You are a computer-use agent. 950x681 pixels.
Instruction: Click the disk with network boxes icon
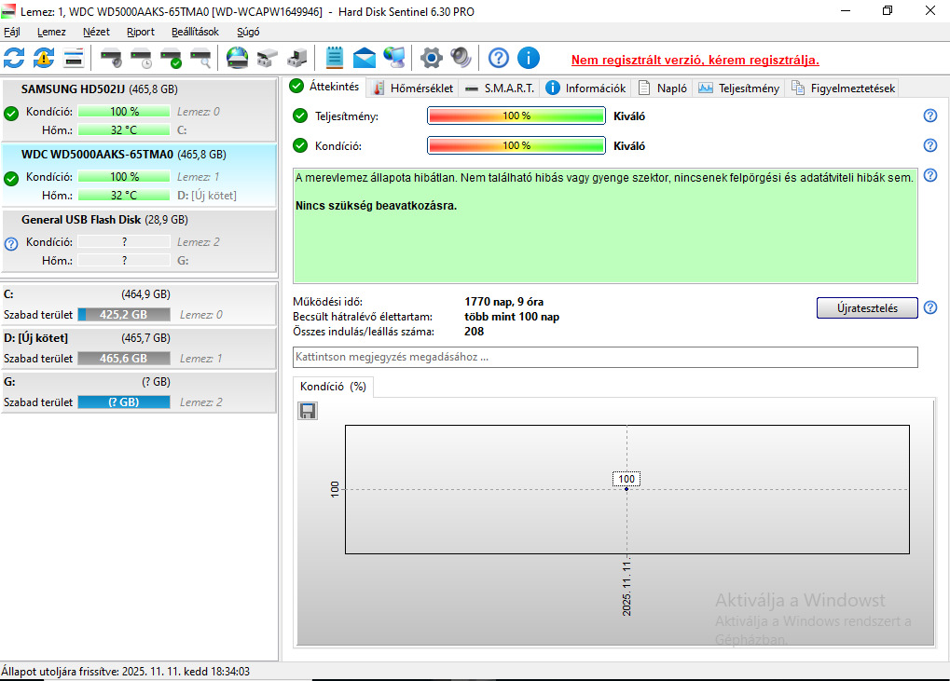[x=267, y=58]
